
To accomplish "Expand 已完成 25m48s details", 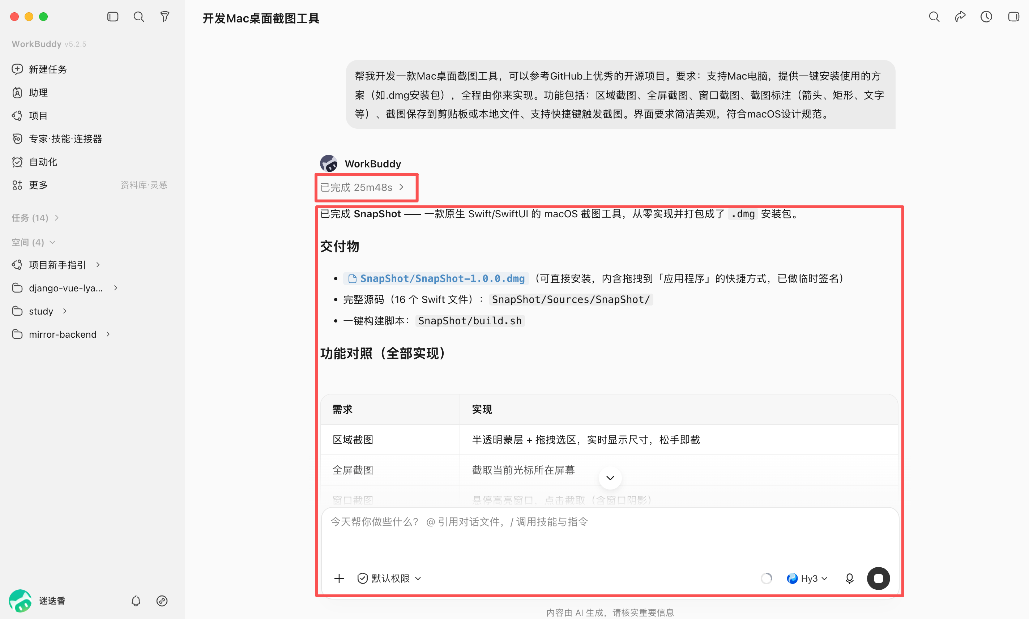I will tap(362, 187).
